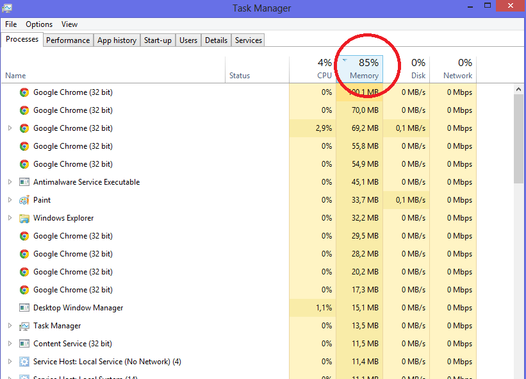Screen dimensions: 526x379
Task: Switch to the Details tab
Action: coord(216,40)
